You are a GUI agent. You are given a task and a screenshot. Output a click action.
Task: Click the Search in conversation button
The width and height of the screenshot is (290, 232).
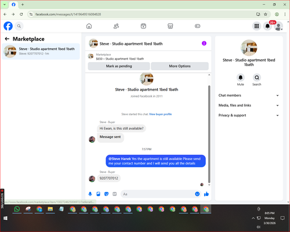tap(257, 78)
